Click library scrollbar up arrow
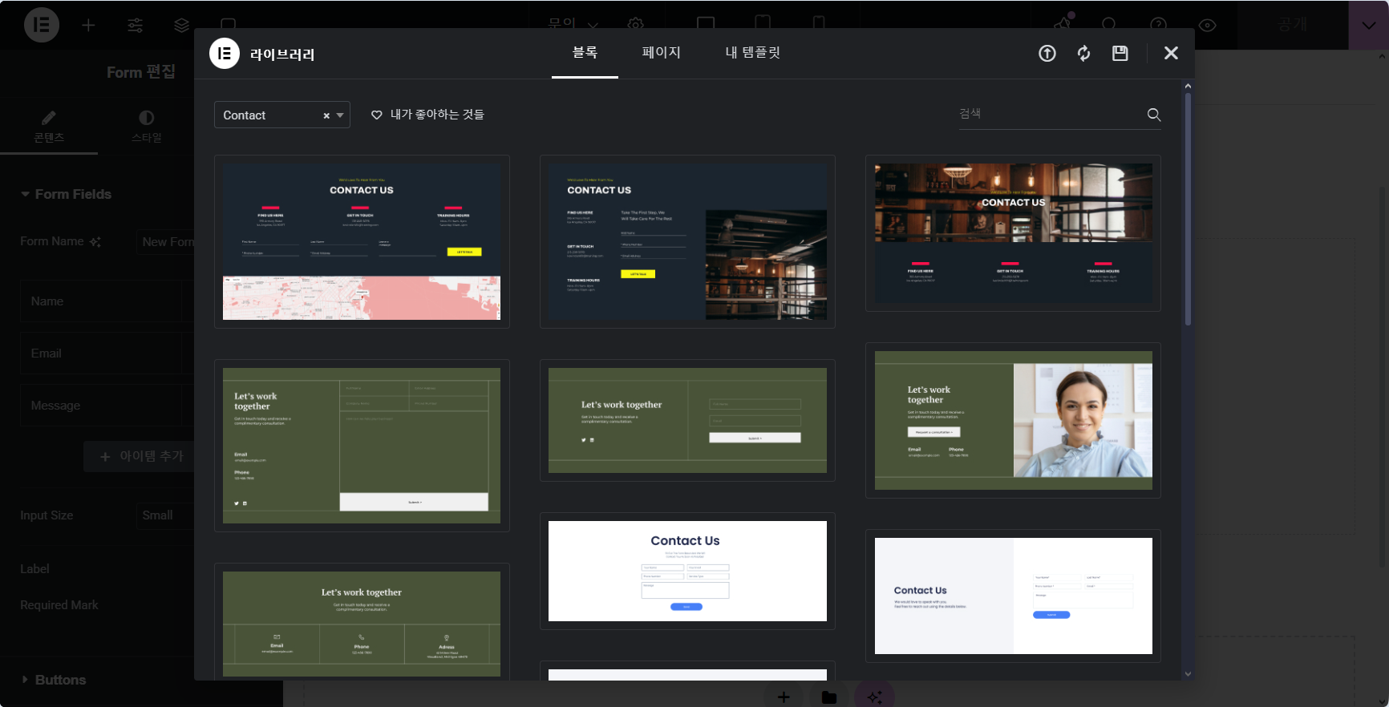The height and width of the screenshot is (707, 1389). coord(1188,86)
